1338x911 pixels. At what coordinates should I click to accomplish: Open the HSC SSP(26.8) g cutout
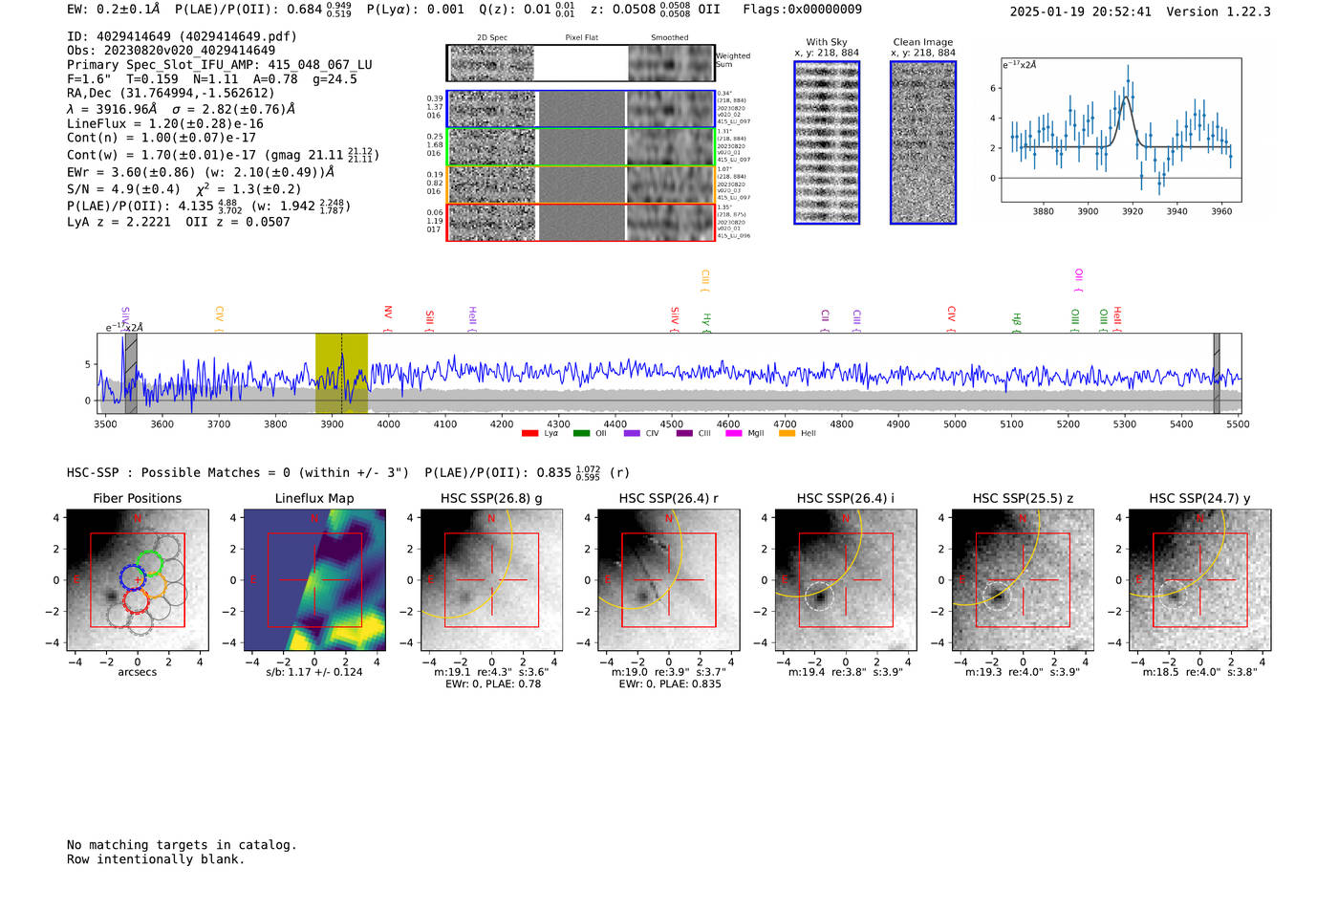point(491,579)
